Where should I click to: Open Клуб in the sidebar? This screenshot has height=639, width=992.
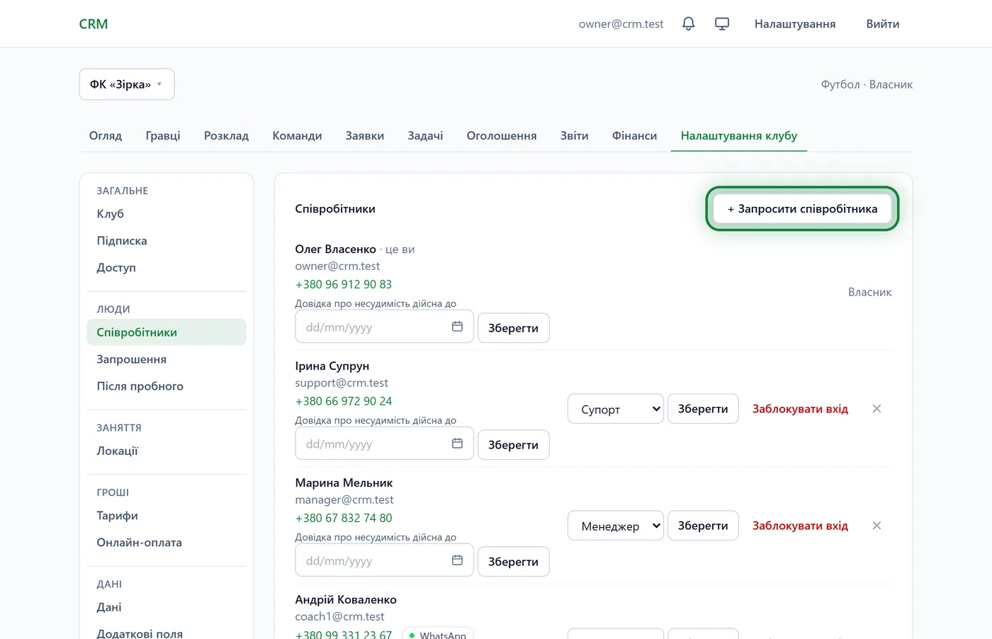click(167, 214)
